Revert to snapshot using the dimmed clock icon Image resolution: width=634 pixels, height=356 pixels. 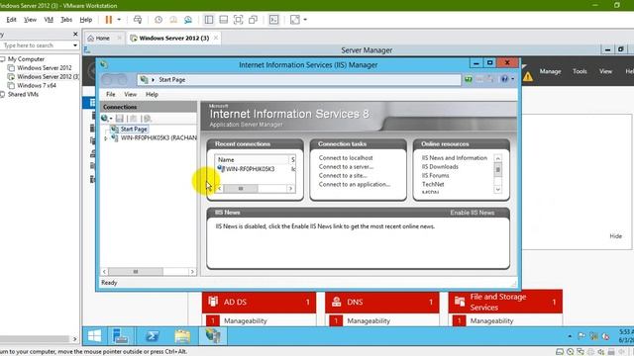[x=173, y=20]
